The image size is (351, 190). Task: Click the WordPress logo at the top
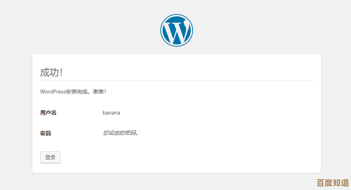176,30
